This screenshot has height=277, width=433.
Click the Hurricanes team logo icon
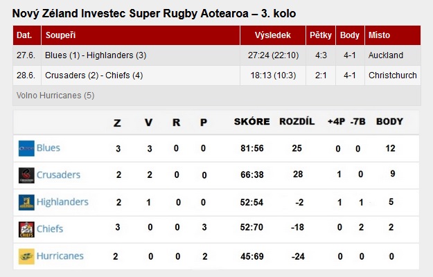point(26,256)
